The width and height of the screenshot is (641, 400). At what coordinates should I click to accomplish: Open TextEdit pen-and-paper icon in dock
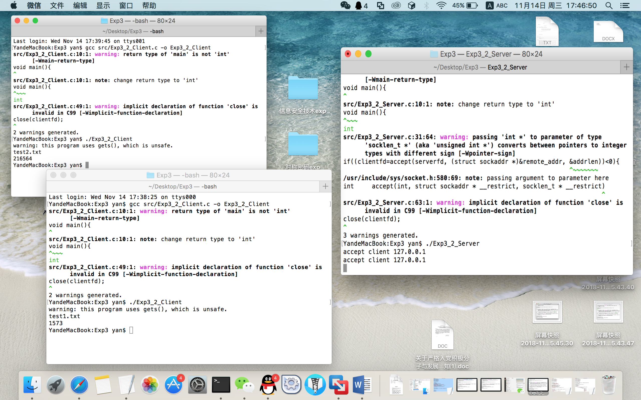(x=126, y=384)
